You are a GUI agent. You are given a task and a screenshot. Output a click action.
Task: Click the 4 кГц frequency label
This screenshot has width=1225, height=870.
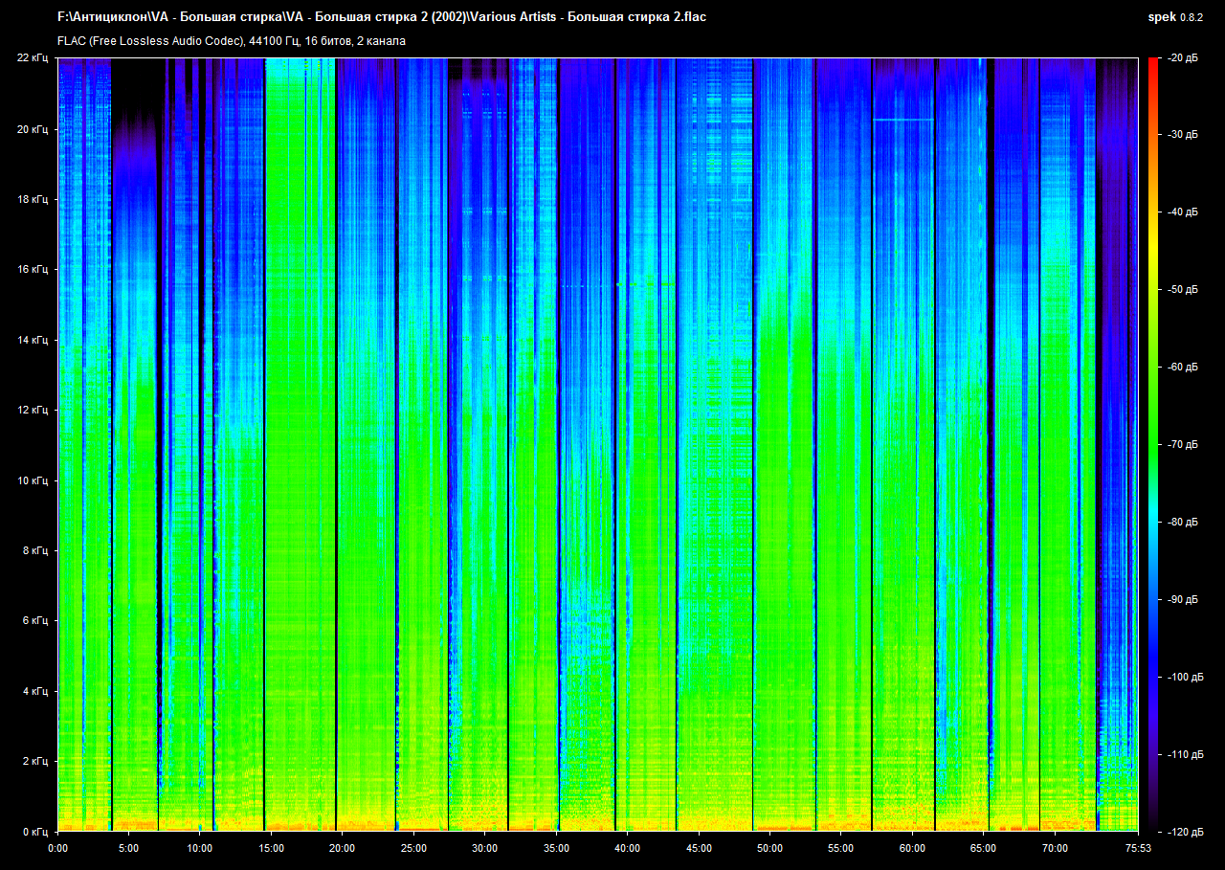34,691
